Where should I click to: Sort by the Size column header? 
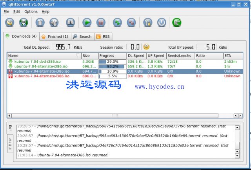click(x=90, y=56)
